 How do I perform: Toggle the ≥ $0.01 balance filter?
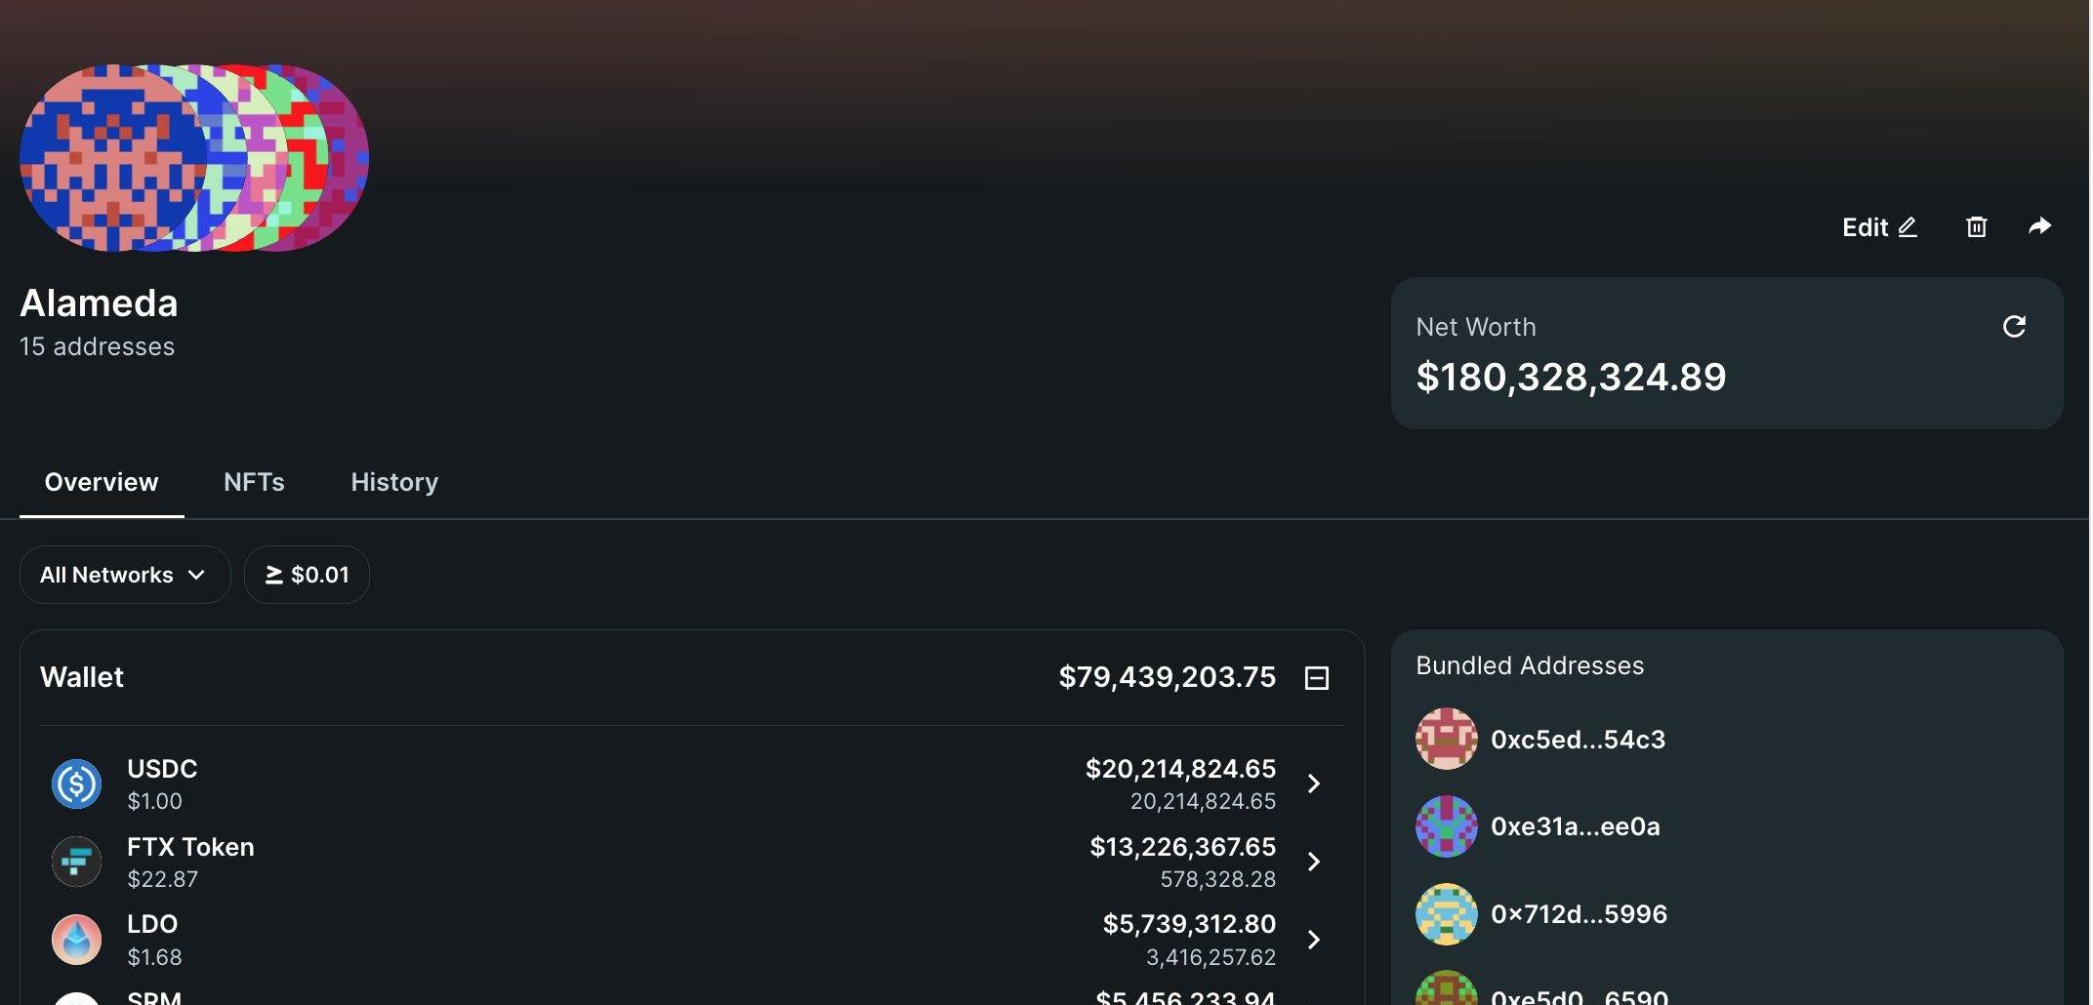tap(307, 575)
